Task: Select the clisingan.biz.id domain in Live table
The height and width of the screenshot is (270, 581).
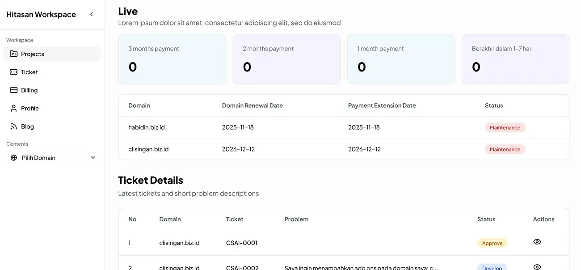Action: coord(148,149)
